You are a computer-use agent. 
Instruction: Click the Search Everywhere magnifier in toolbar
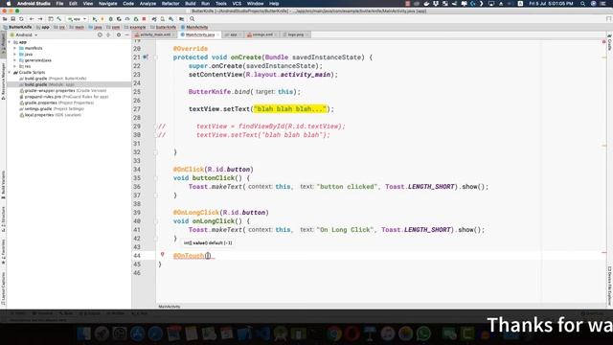coord(192,19)
